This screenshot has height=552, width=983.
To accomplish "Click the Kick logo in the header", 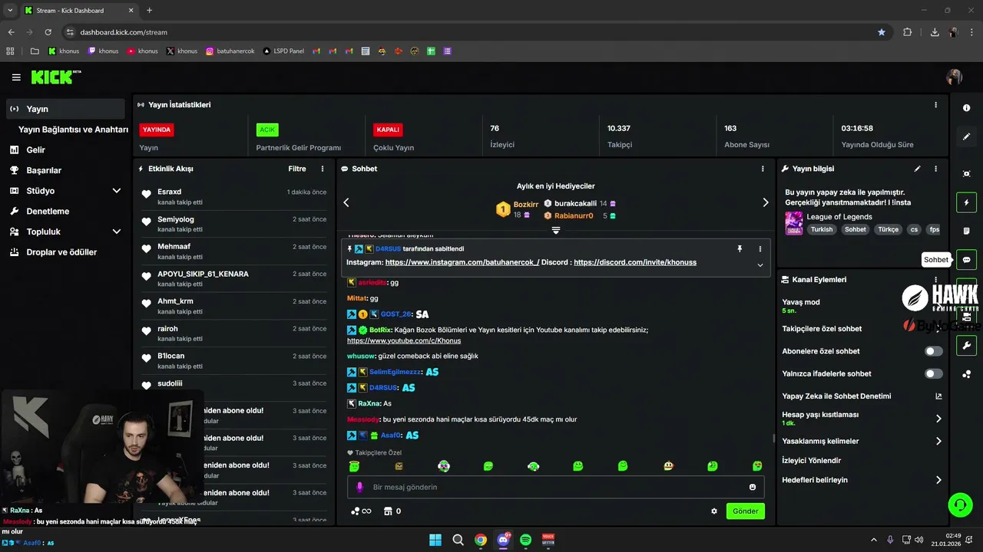I will (x=56, y=77).
